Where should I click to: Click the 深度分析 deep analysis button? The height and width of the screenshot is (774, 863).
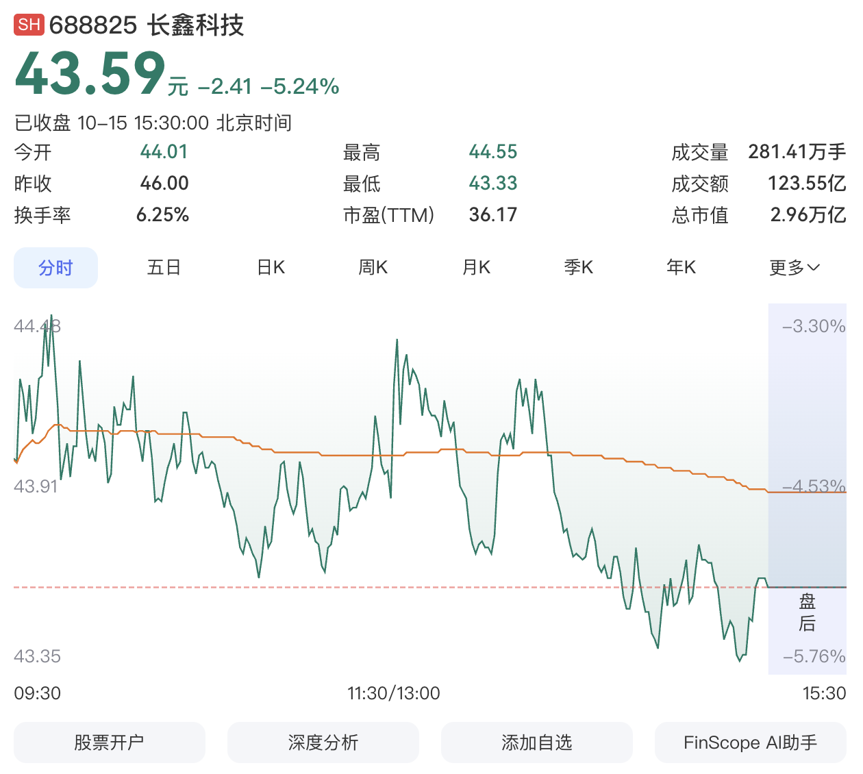(x=323, y=742)
